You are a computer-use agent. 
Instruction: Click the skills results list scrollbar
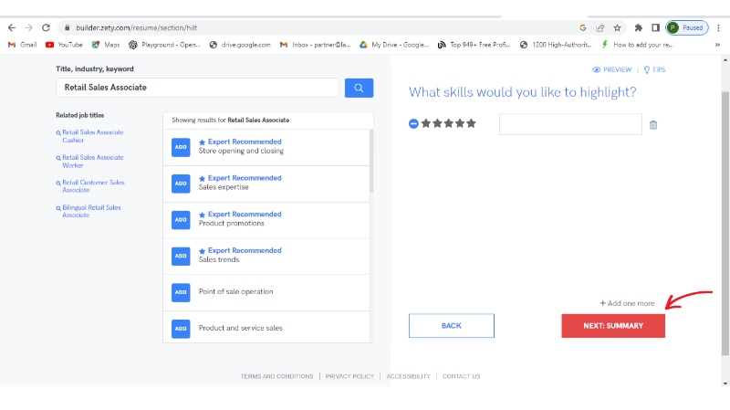[x=370, y=160]
